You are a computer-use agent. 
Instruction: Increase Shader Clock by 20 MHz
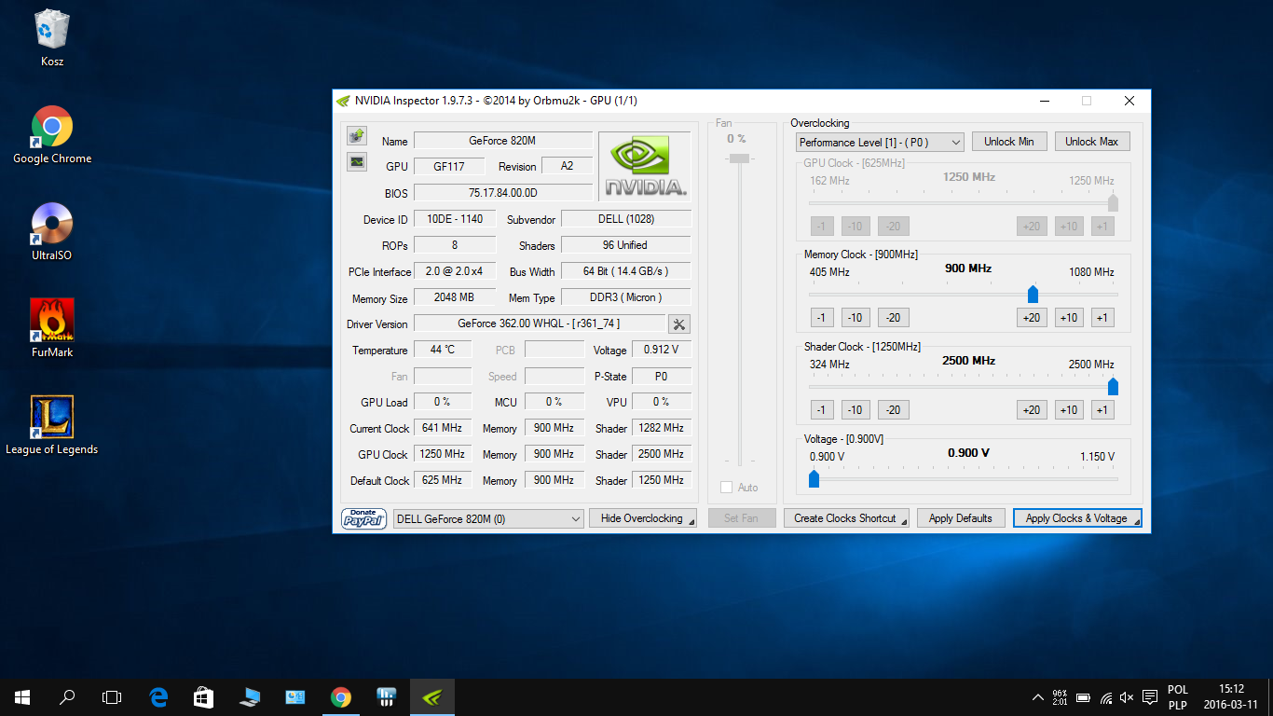tap(1032, 410)
